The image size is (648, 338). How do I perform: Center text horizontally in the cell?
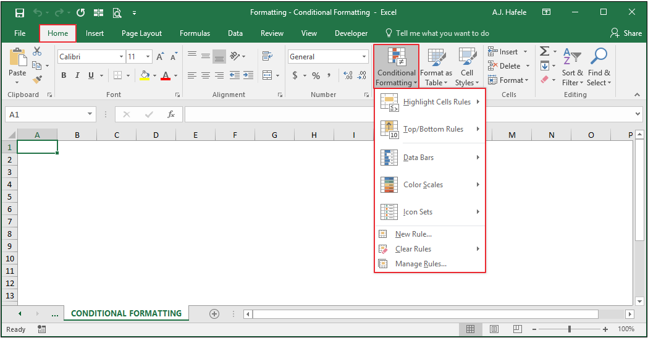(205, 75)
